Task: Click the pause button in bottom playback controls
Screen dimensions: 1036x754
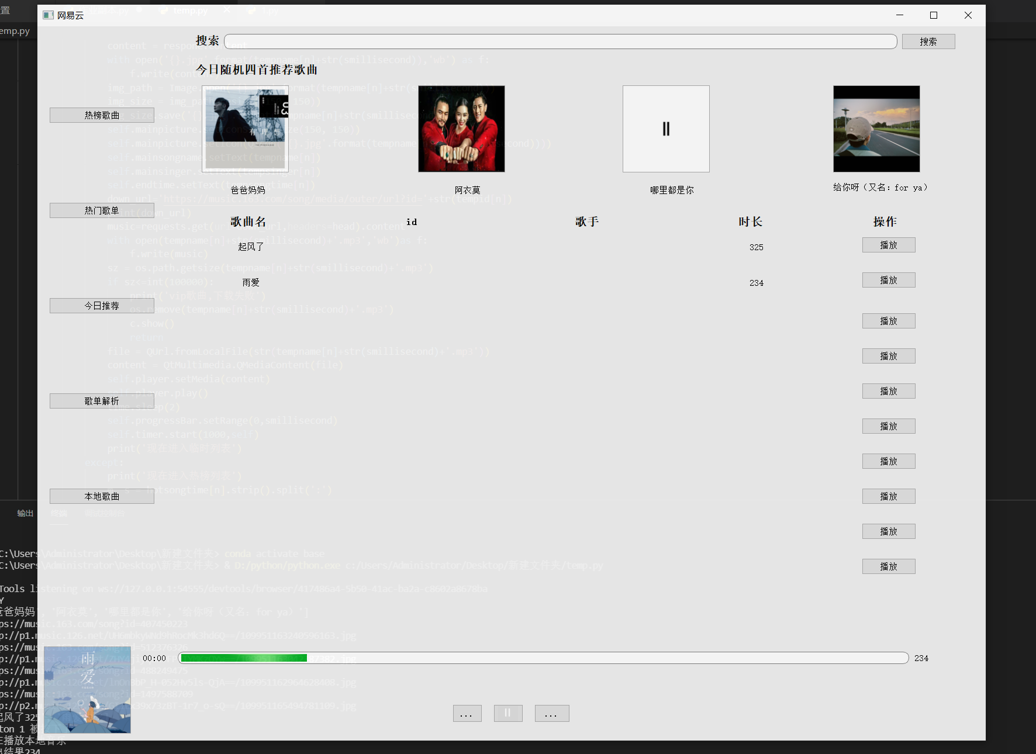Action: (x=507, y=713)
